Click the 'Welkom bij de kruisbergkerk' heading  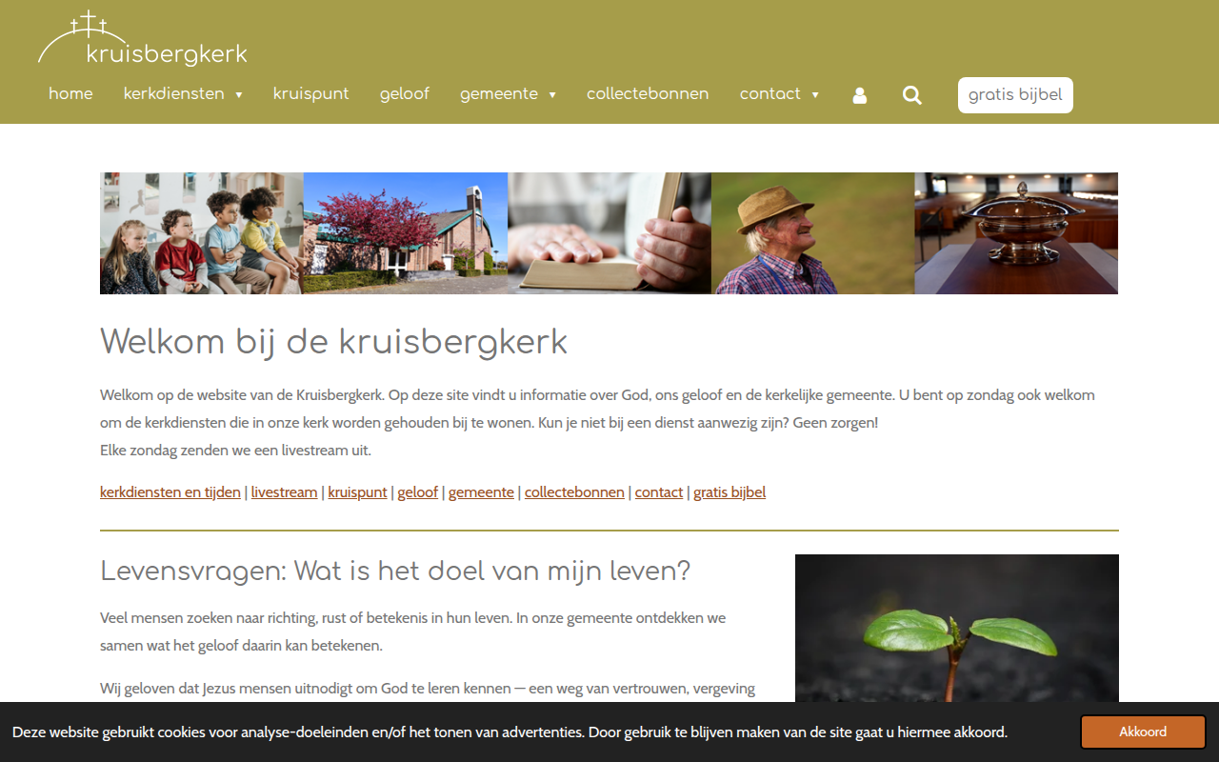tap(333, 342)
